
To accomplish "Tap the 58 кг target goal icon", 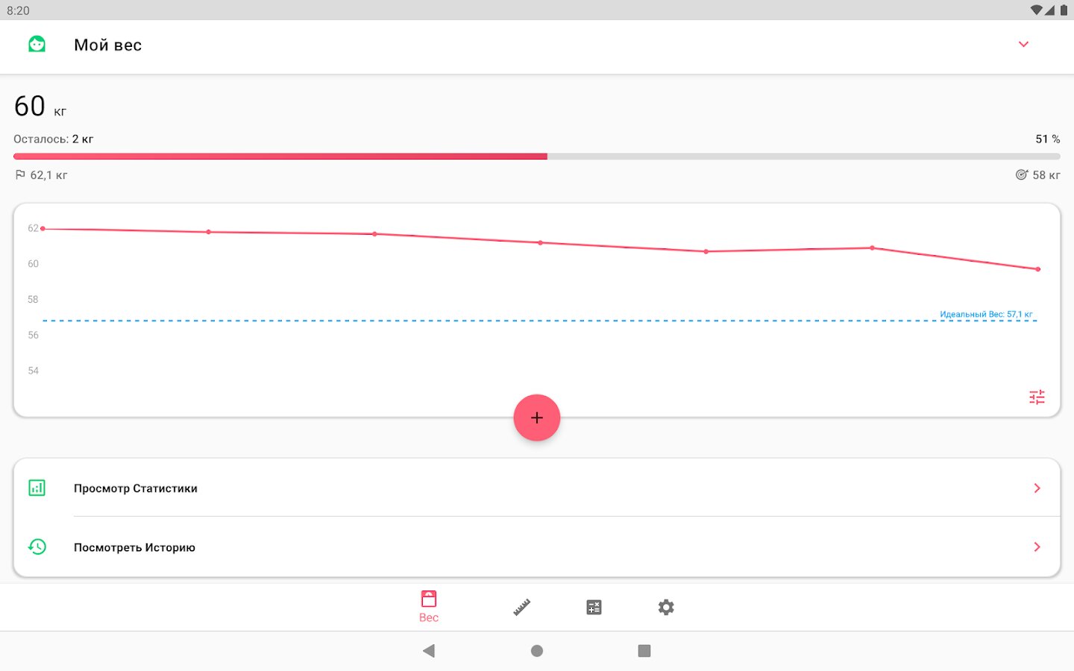I will click(1022, 174).
